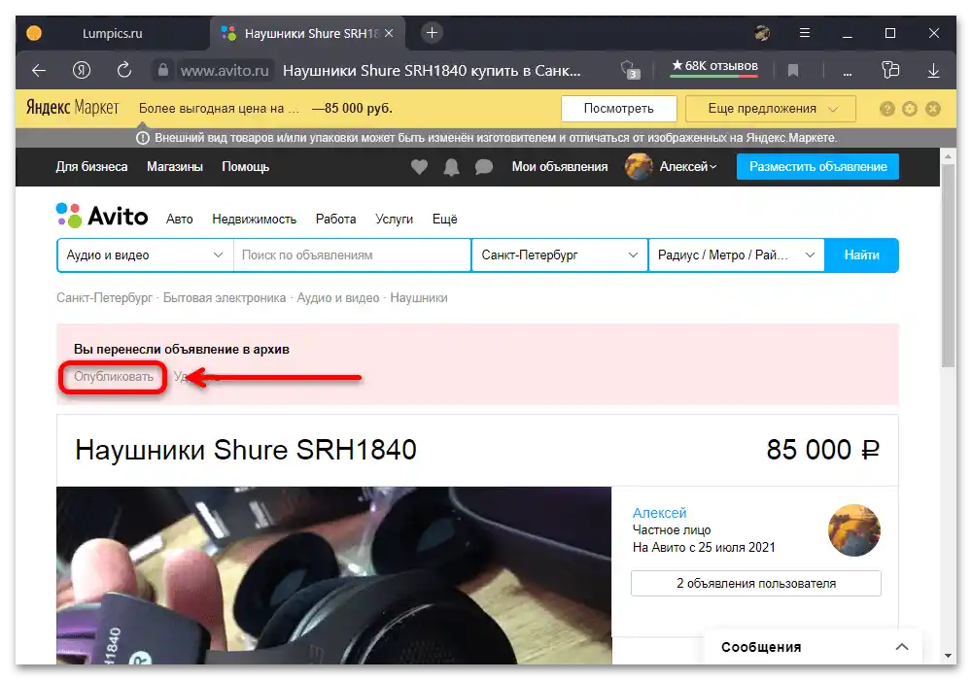Click 2 объявления пользователя button
Viewport: 972px width, 680px height.
pos(755,584)
